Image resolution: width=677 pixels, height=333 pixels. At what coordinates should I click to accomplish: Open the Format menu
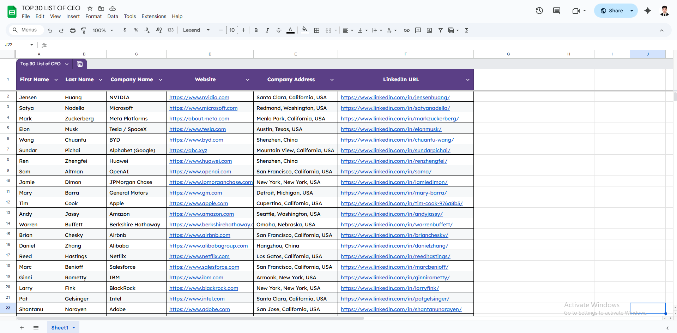[x=93, y=16]
